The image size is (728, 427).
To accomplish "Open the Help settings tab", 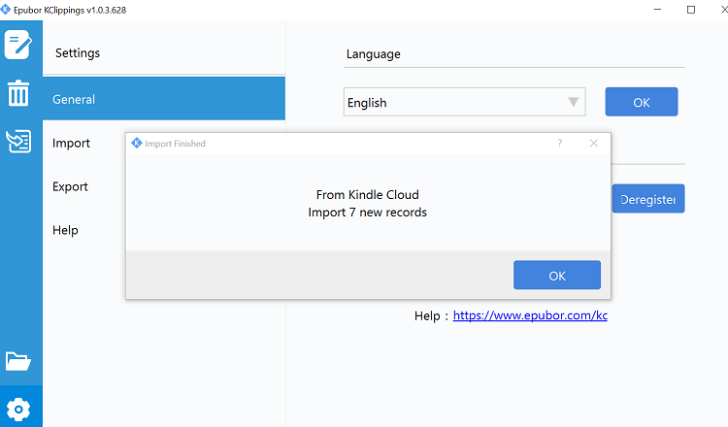I will click(65, 230).
